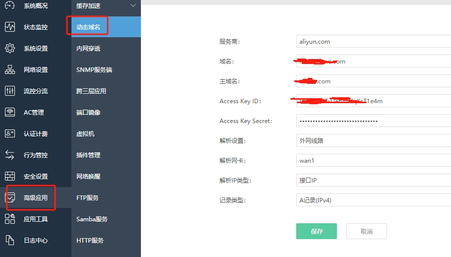Expand the 缓存加速 submenu chevron
The height and width of the screenshot is (257, 451).
(x=133, y=5)
